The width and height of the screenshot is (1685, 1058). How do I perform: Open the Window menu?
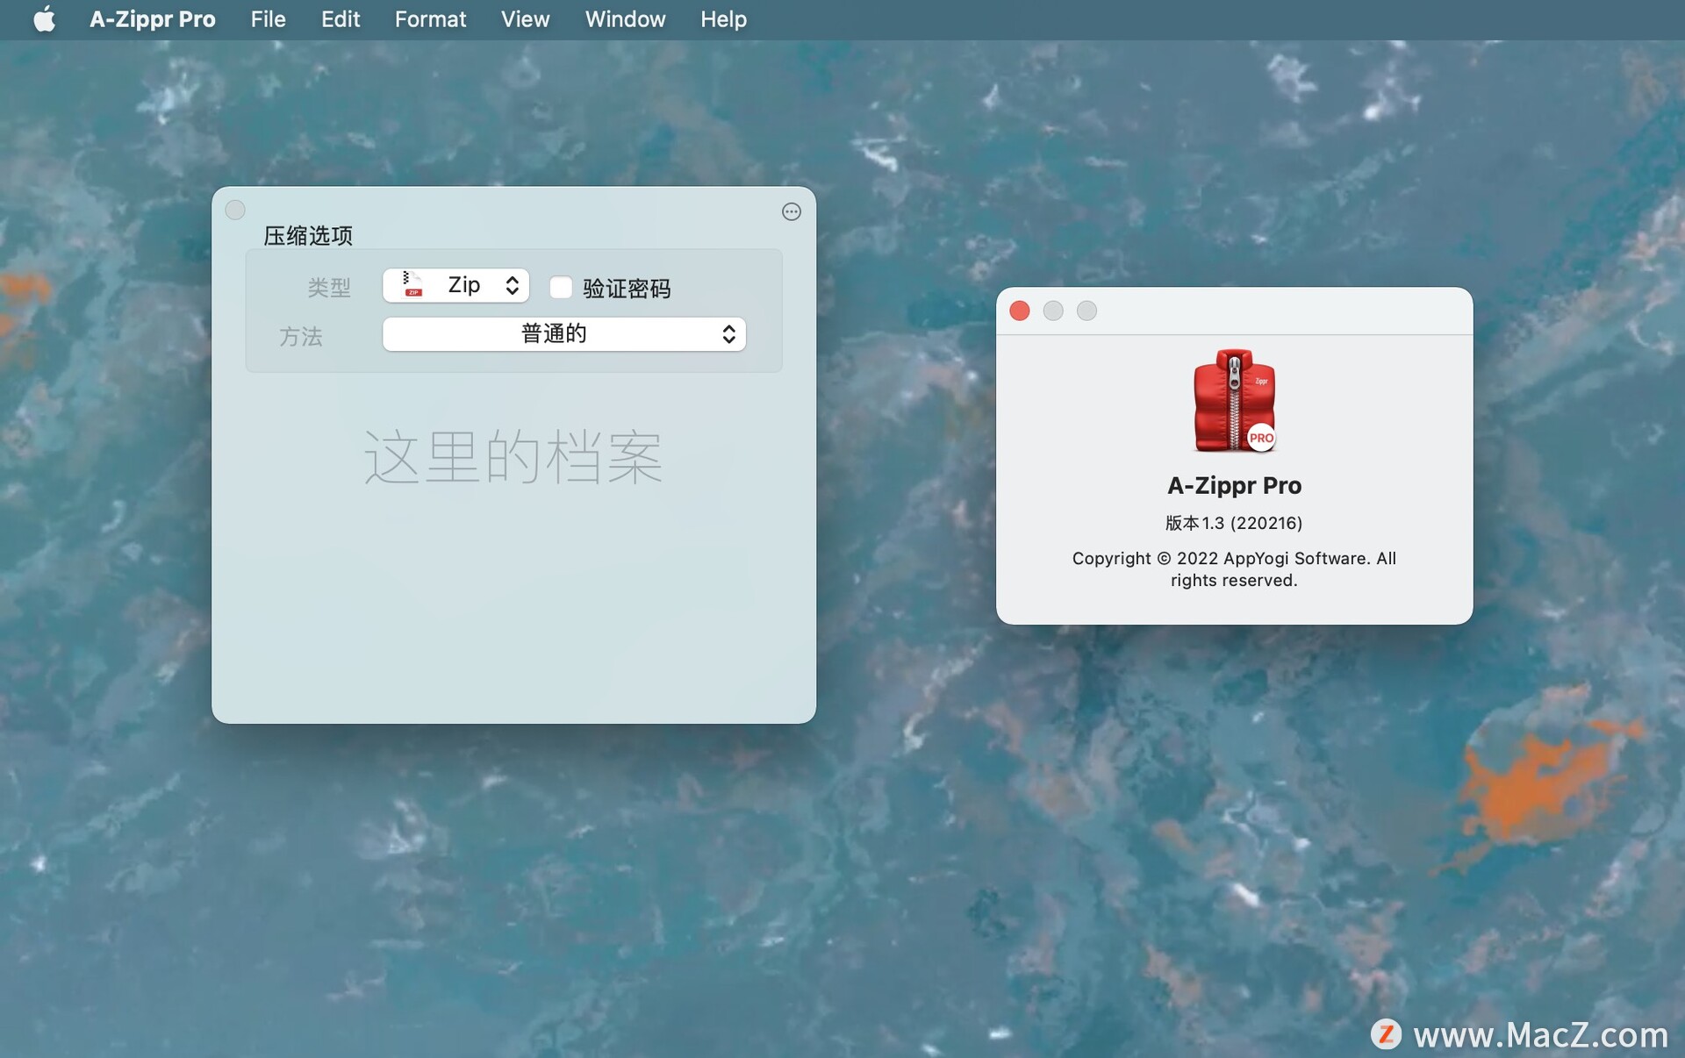point(625,19)
